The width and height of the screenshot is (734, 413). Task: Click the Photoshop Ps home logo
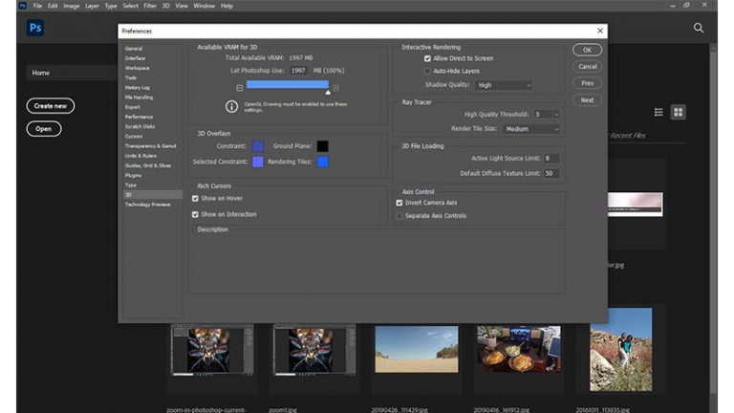35,28
